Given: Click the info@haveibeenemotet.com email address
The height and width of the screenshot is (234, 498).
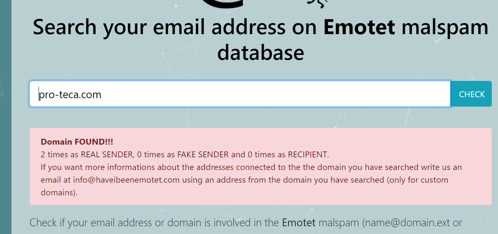Looking at the screenshot, I should click(x=126, y=180).
